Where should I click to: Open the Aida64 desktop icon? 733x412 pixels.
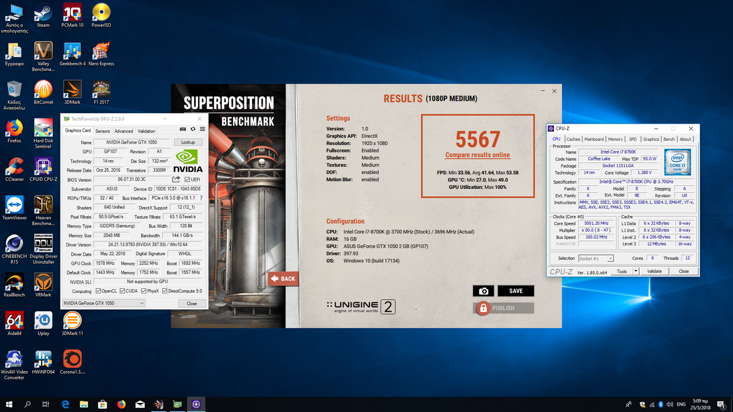coord(14,323)
